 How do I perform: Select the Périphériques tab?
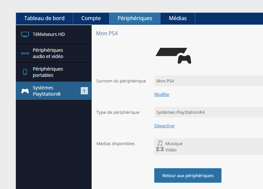point(135,18)
